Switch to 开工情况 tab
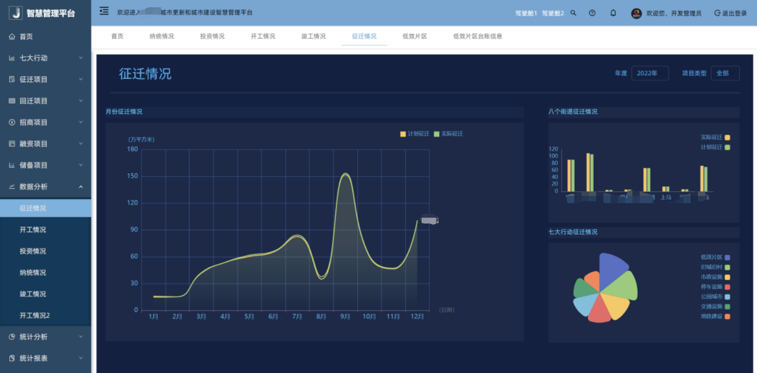Image resolution: width=757 pixels, height=373 pixels. point(263,36)
